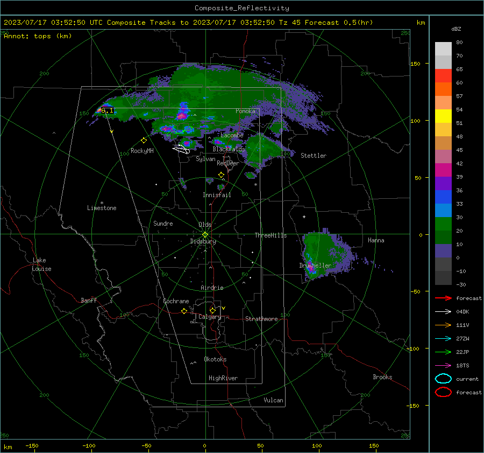
Task: Click the red forecast arrow in legend
Action: coord(443,298)
